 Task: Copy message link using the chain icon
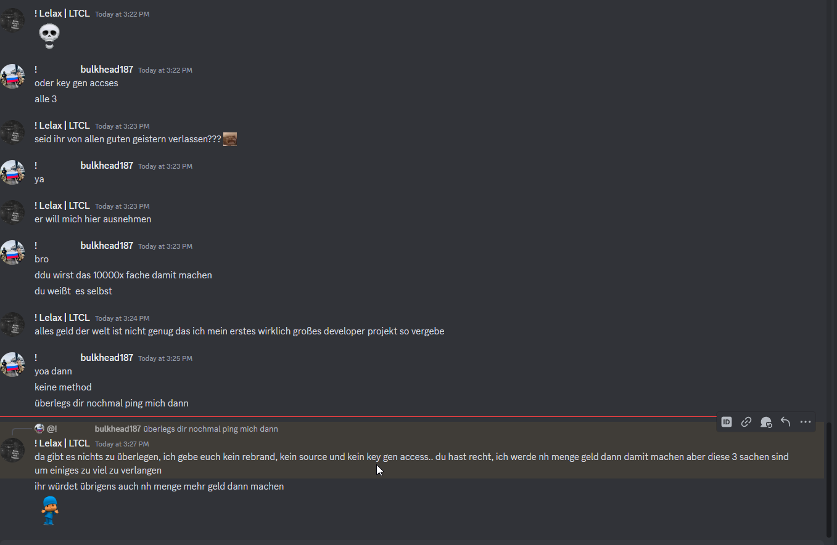(x=746, y=422)
